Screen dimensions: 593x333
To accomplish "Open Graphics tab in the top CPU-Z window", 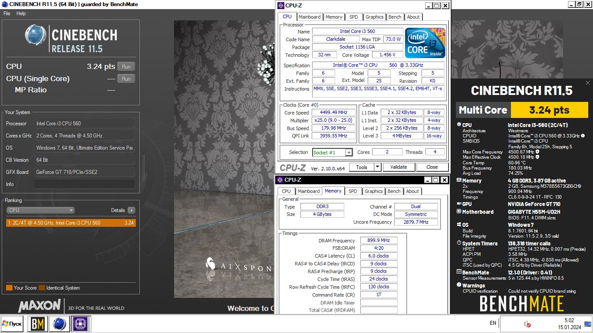I will tap(374, 17).
